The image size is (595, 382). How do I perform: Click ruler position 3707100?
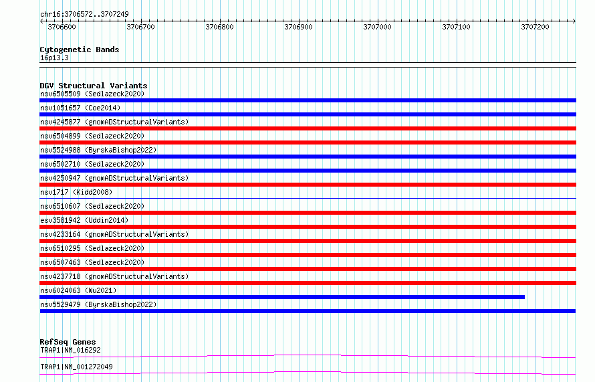[x=456, y=27]
